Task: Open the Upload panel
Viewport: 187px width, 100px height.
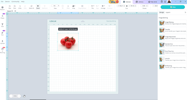Action: pyautogui.click(x=2, y=42)
